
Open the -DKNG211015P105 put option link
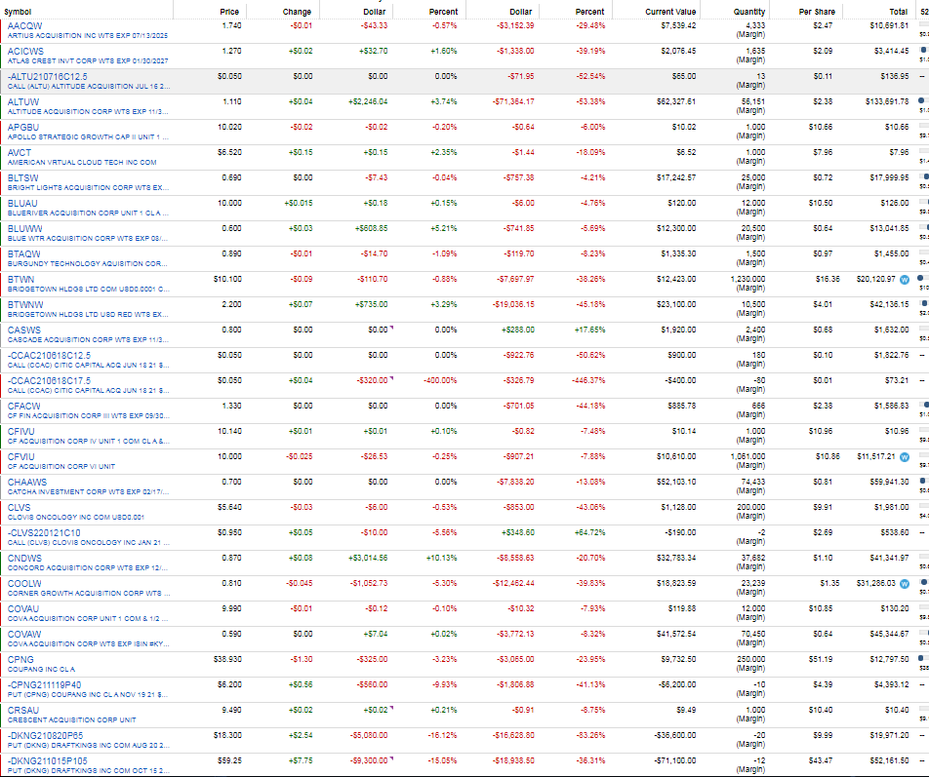pyautogui.click(x=48, y=761)
